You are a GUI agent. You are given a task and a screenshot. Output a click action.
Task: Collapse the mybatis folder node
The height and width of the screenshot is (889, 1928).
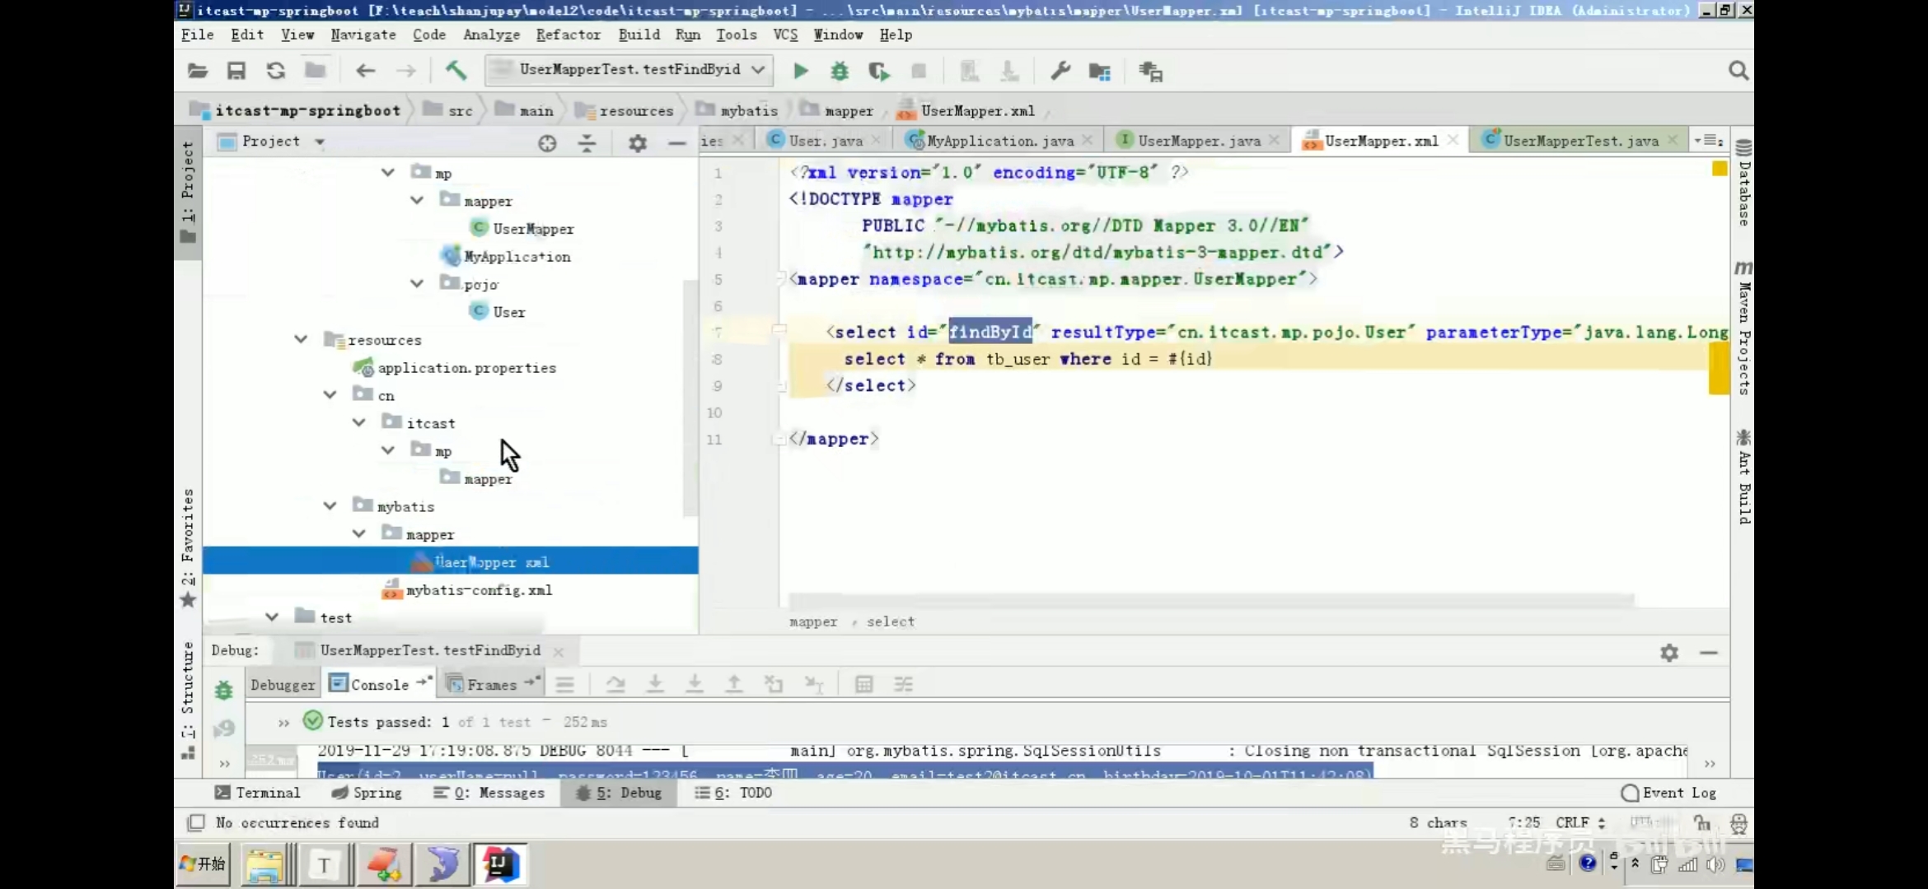(330, 505)
